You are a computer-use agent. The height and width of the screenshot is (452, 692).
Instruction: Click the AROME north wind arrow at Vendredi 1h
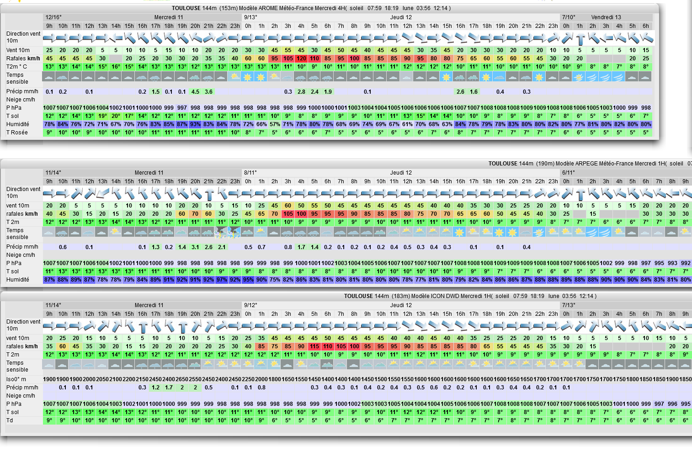point(580,38)
